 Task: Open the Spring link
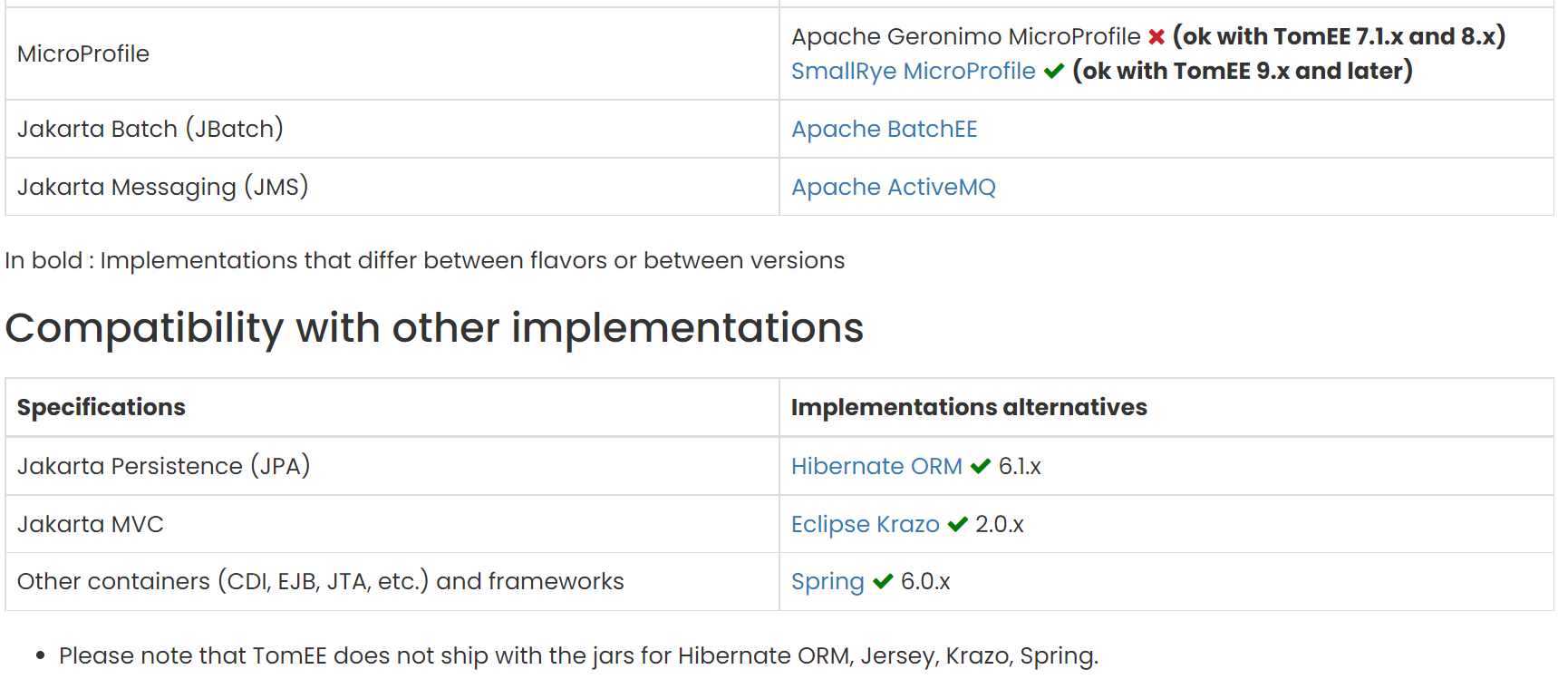827,582
